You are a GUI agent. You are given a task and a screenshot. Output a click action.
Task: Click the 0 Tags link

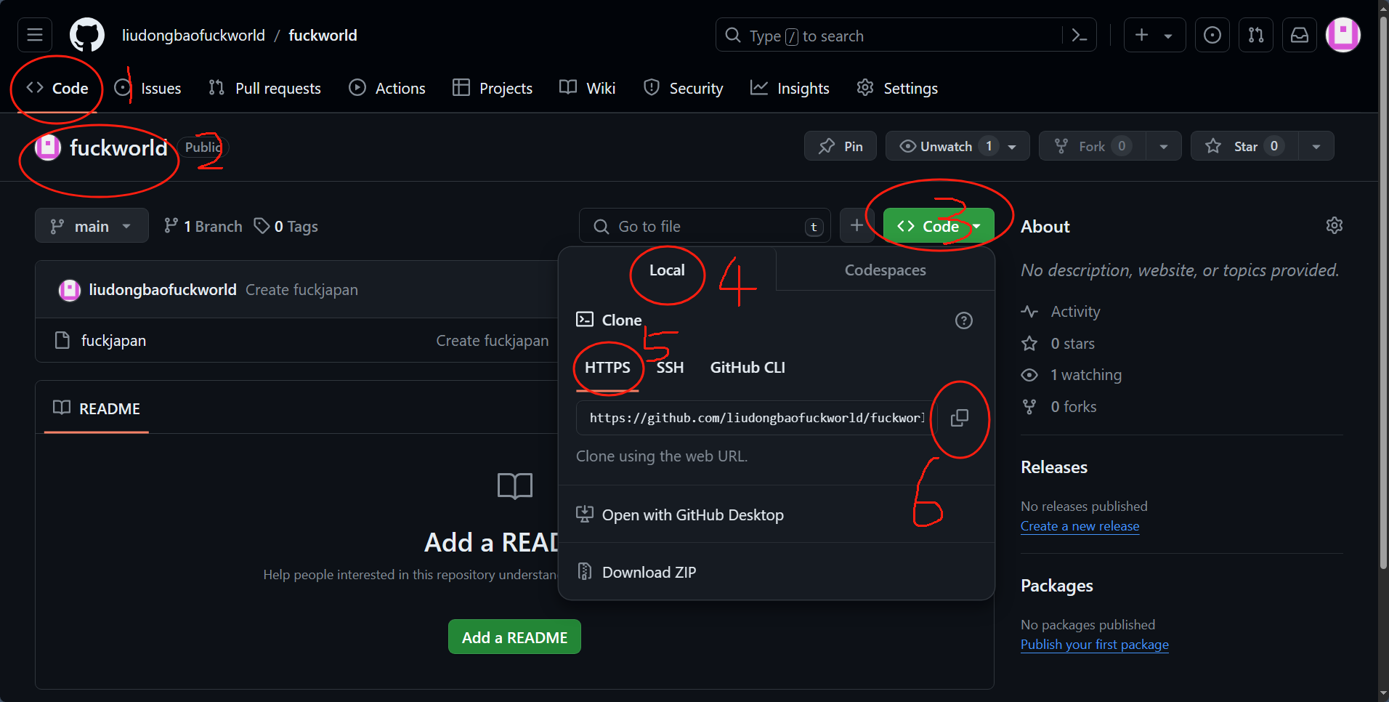286,226
